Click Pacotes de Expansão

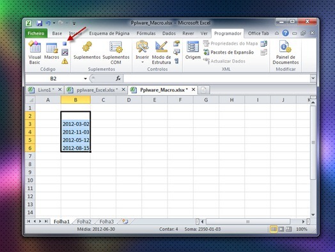229,52
